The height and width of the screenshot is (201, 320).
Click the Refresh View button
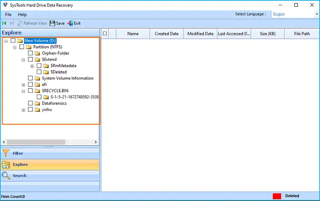32,23
